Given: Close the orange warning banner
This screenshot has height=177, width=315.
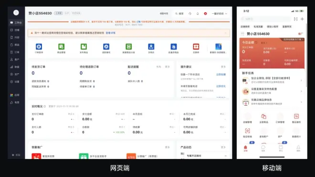Looking at the screenshot, I should pos(226,33).
